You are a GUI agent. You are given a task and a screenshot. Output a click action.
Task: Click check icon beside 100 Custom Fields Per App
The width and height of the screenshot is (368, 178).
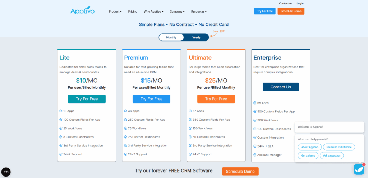tap(61, 120)
